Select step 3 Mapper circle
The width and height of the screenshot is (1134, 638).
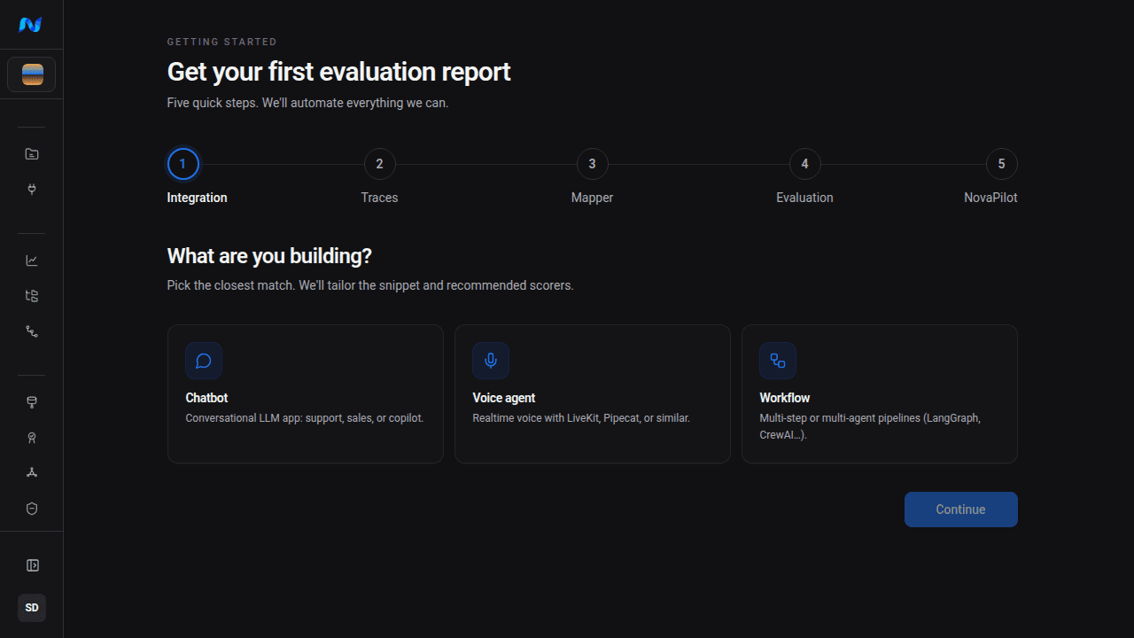592,164
